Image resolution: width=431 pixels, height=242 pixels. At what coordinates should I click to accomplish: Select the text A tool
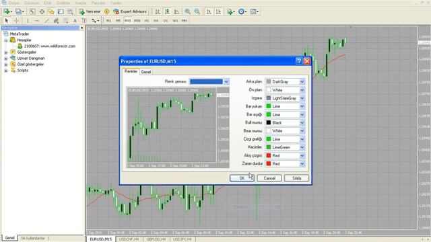pos(75,21)
